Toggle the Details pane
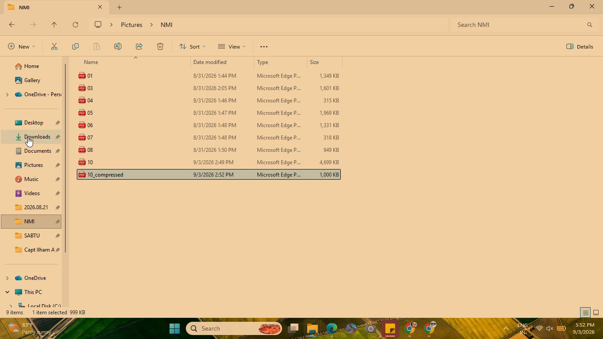Image resolution: width=603 pixels, height=339 pixels. tap(580, 46)
